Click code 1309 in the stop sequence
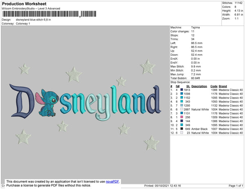 tap(214, 117)
